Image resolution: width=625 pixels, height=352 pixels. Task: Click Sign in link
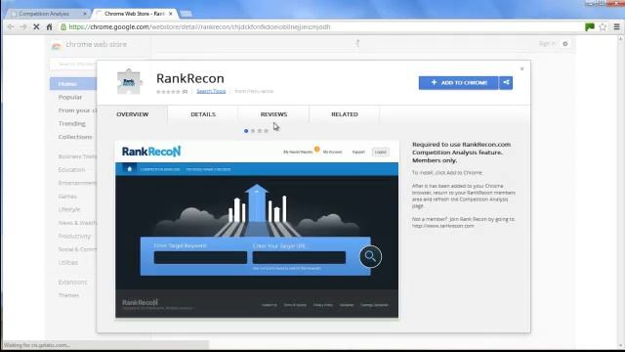coord(547,43)
